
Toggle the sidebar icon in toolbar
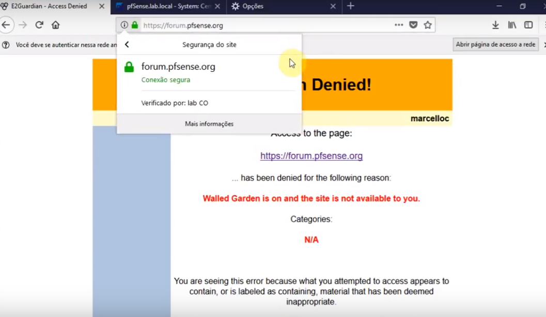point(528,25)
